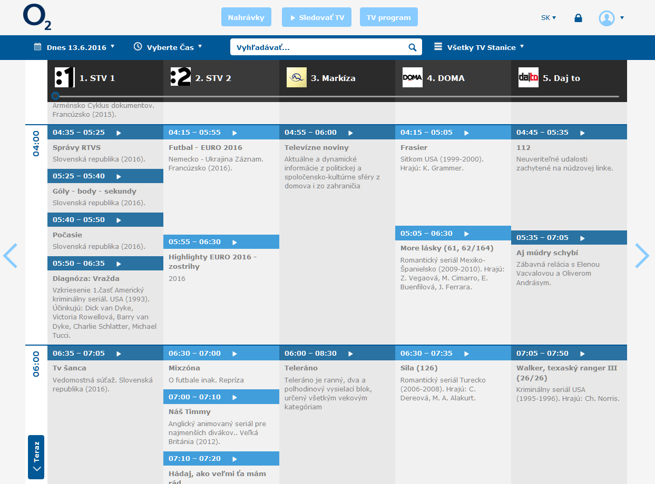
Task: Click the lock icon in header
Action: [x=578, y=18]
